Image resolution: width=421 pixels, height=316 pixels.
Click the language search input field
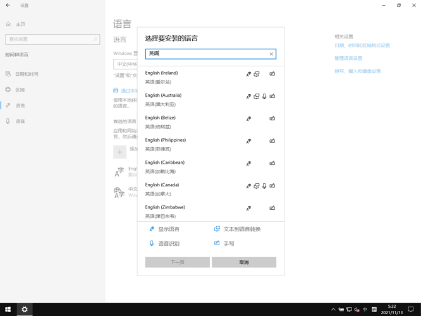coord(205,54)
